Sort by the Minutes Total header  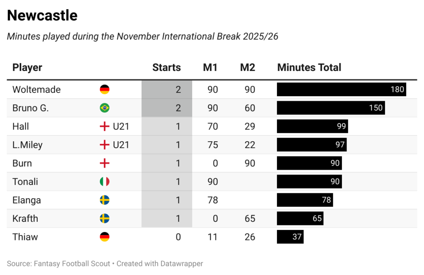[x=309, y=68]
